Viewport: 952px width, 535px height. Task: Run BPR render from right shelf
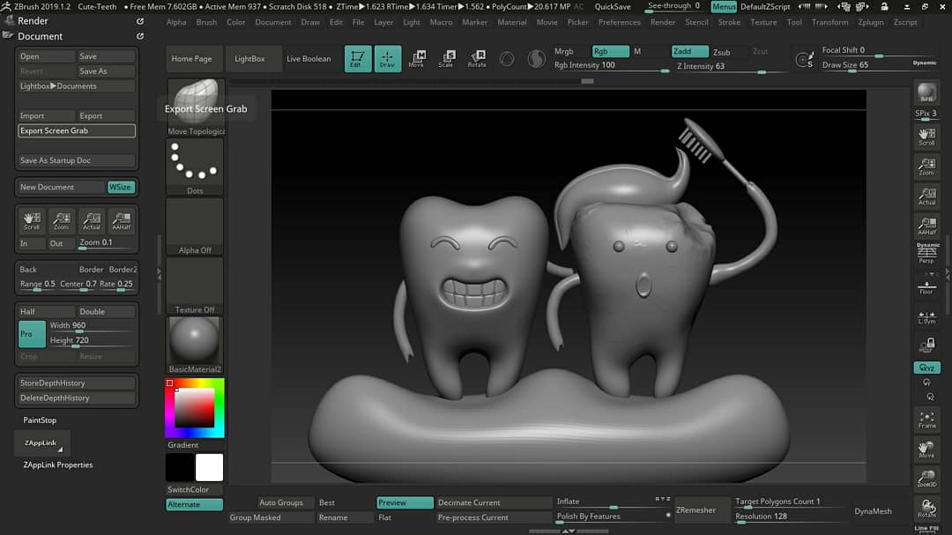click(926, 93)
